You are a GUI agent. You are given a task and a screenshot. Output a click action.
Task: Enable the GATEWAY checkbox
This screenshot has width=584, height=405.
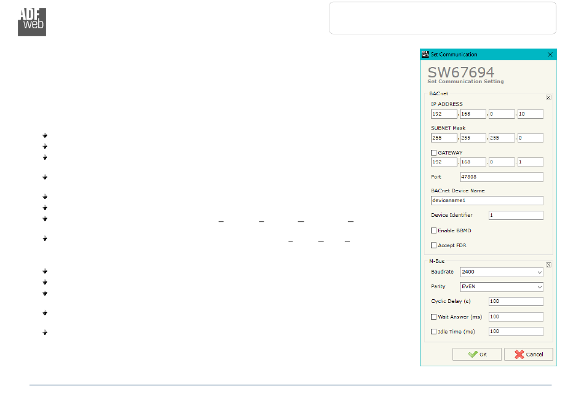tap(433, 152)
